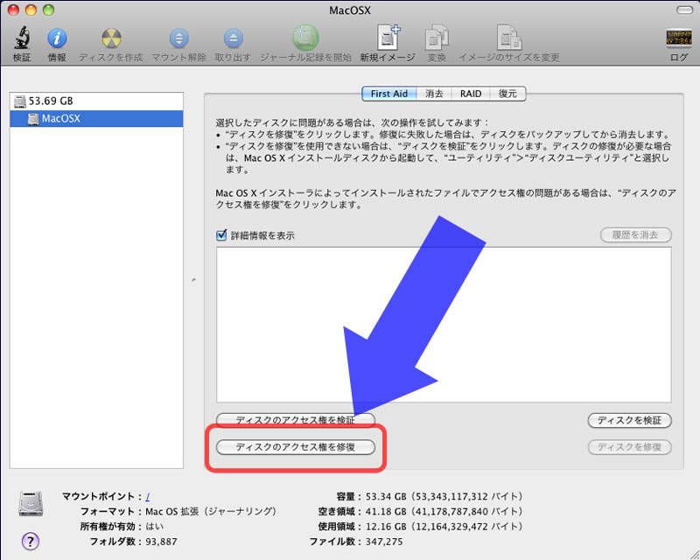Click the sidebar split divider handle dot
The width and height of the screenshot is (700, 560).
pyautogui.click(x=193, y=280)
